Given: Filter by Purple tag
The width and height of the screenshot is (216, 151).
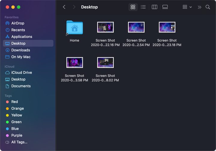Looking at the screenshot, I should click(x=28, y=135).
